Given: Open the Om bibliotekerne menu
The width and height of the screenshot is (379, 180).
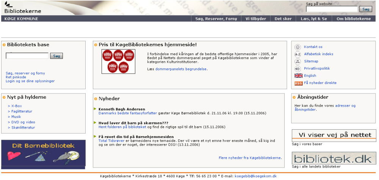Looking at the screenshot, I should coord(354,19).
